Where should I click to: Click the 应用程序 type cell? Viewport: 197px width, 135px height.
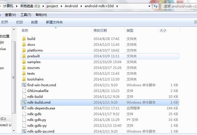click(133, 108)
